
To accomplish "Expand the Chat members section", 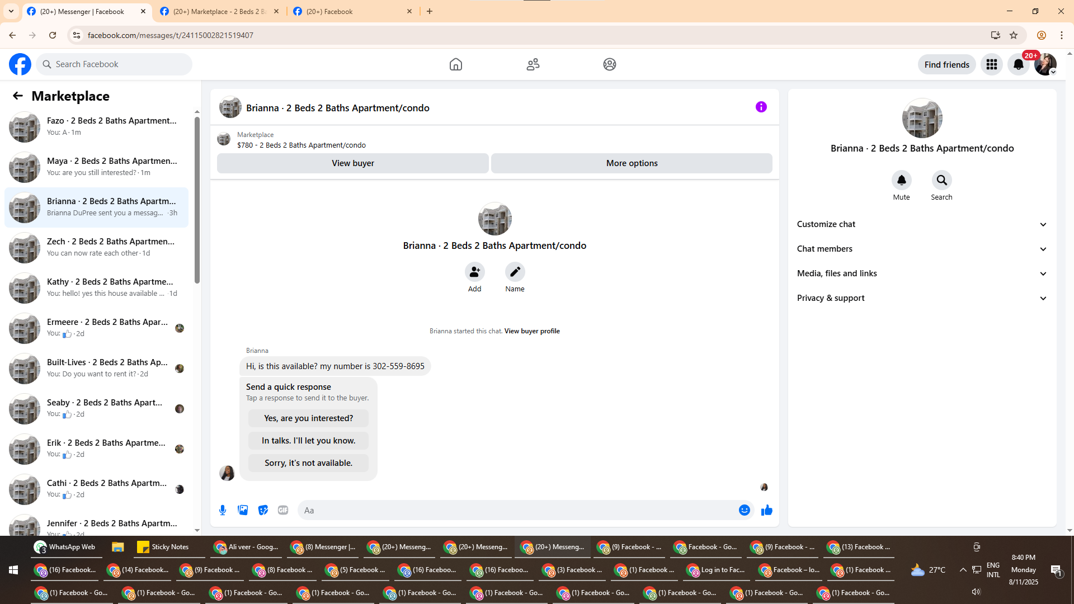I will click(921, 249).
